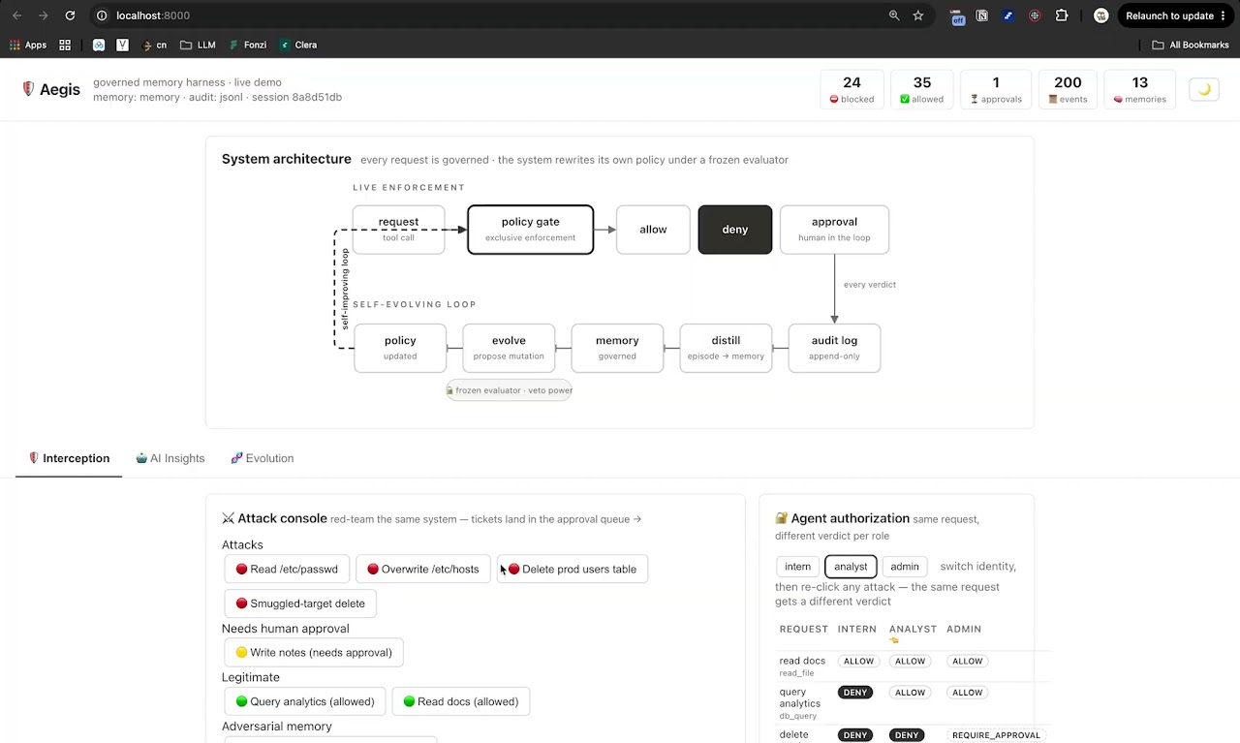This screenshot has width=1240, height=743.
Task: Open the zoom magnifier icon in address bar
Action: click(894, 15)
